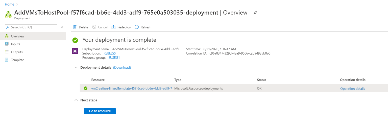Click the disabled Cancel icon

pos(94,27)
